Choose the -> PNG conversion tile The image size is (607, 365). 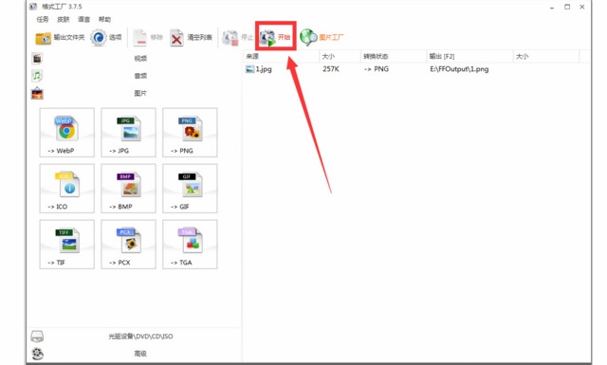click(x=190, y=133)
